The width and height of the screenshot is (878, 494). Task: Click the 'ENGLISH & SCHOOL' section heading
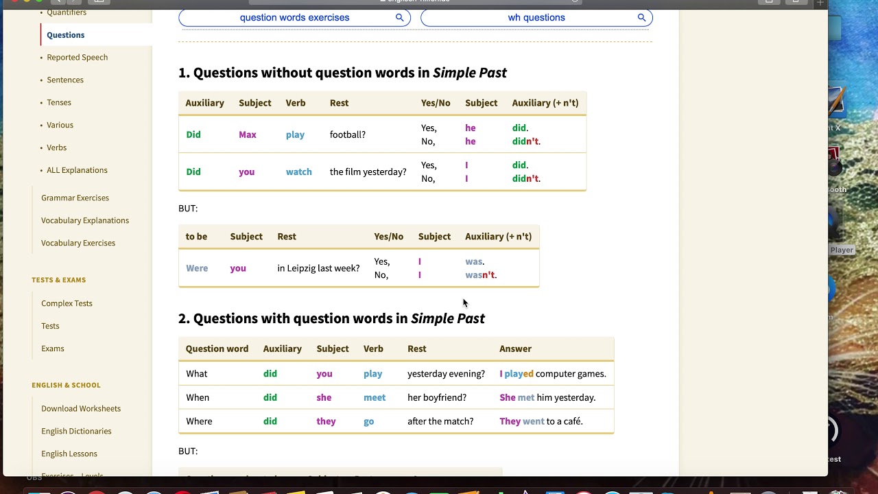coord(66,385)
